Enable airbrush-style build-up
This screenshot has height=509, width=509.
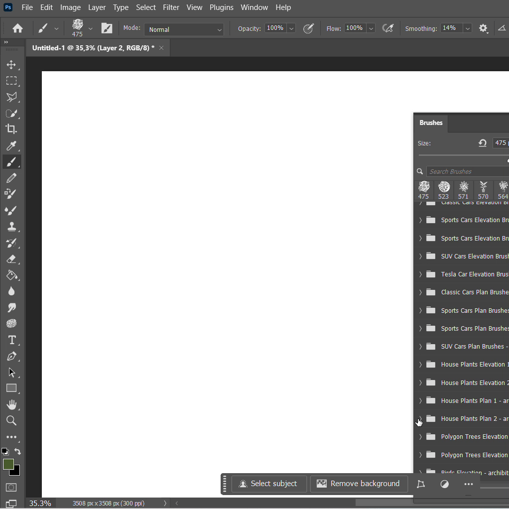(x=388, y=28)
